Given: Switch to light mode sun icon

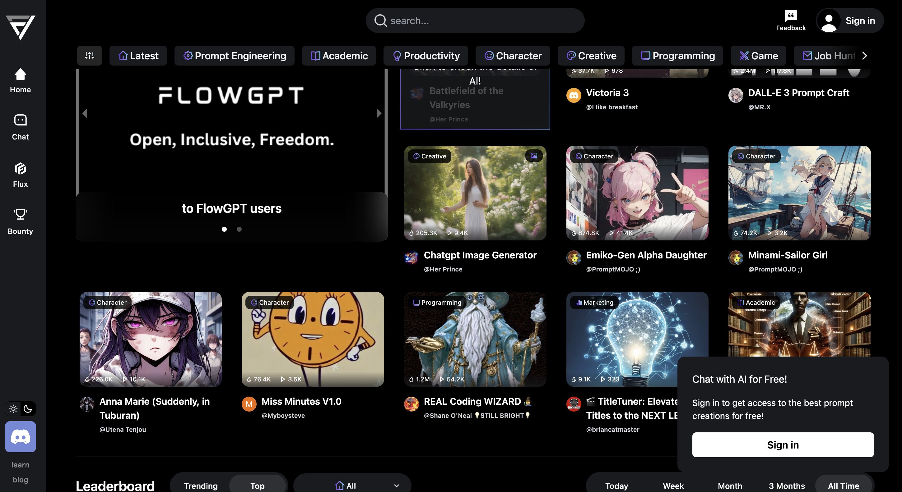Looking at the screenshot, I should click(x=13, y=408).
